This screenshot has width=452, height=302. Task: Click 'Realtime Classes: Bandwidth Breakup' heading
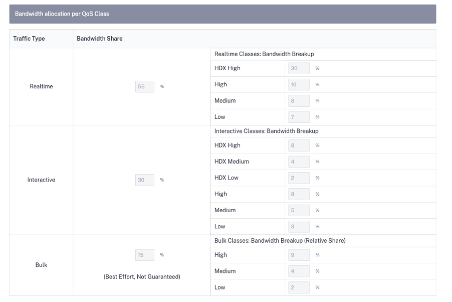[x=264, y=54]
